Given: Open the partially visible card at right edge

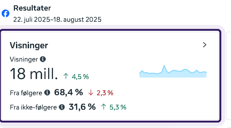Looking at the screenshot, I should point(229,76).
